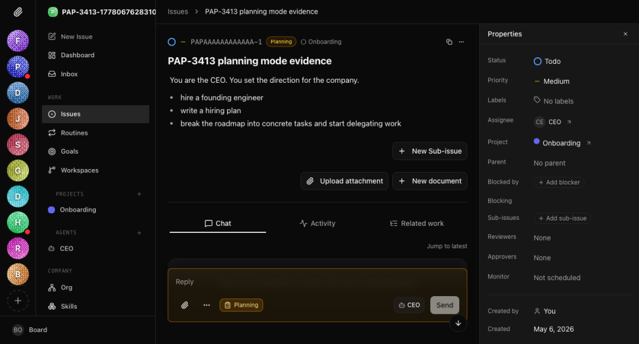Open the Onboarding project in the sidebar
Viewport: 639px width, 344px height.
72,210
